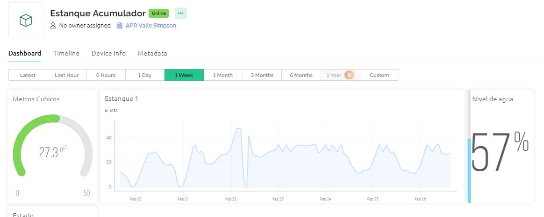Image resolution: width=544 pixels, height=217 pixels.
Task: Toggle the M31 series legend dot
Action: click(x=107, y=111)
